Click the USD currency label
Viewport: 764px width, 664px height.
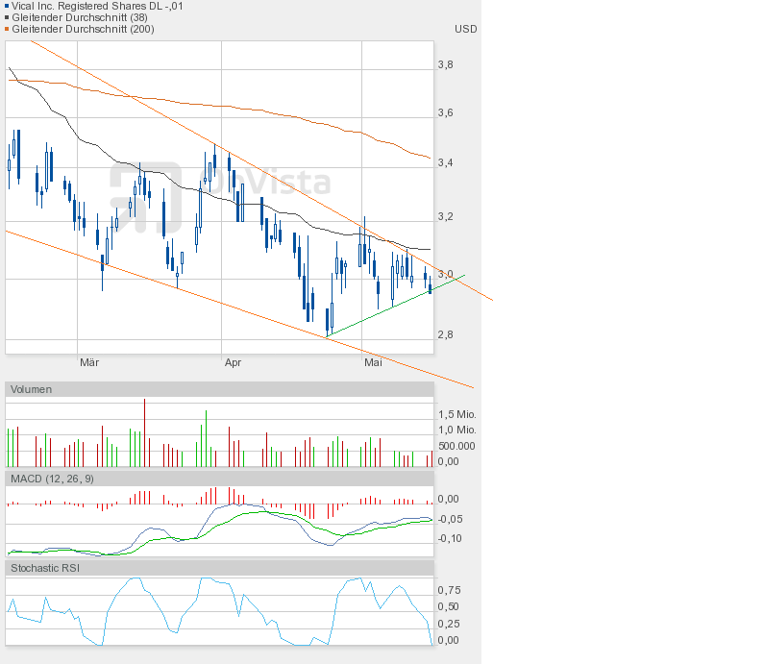tap(465, 29)
